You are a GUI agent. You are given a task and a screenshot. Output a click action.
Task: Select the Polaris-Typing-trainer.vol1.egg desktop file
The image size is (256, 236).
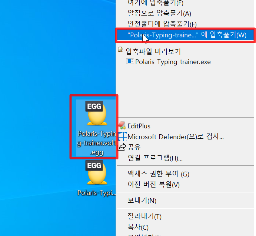pos(96,128)
